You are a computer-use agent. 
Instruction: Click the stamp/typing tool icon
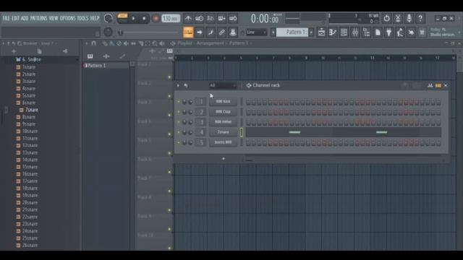[x=233, y=32]
